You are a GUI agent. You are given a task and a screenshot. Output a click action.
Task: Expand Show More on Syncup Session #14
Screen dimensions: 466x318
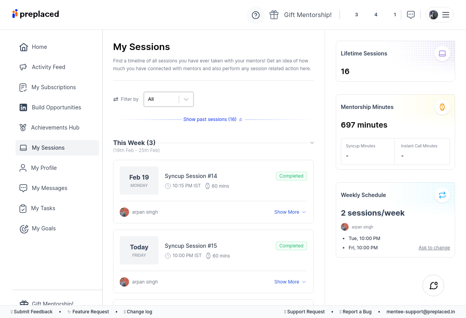point(290,212)
